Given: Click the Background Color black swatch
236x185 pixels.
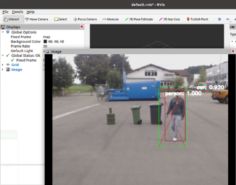Looking at the screenshot, I should (45, 41).
